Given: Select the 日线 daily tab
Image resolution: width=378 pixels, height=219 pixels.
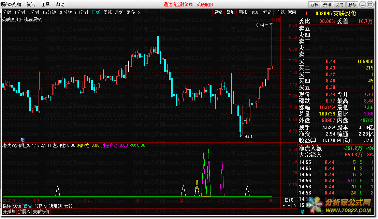Looking at the screenshot, I should click(x=96, y=12).
